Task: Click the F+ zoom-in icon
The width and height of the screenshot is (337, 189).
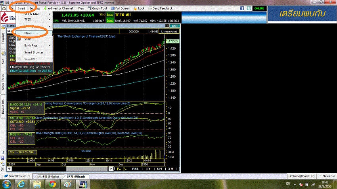Action: click(x=119, y=169)
